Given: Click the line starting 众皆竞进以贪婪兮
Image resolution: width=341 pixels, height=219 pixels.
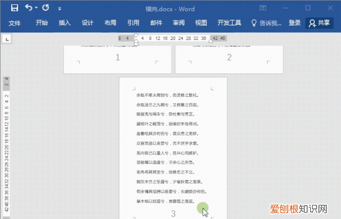Looking at the screenshot, I should pos(167,143).
